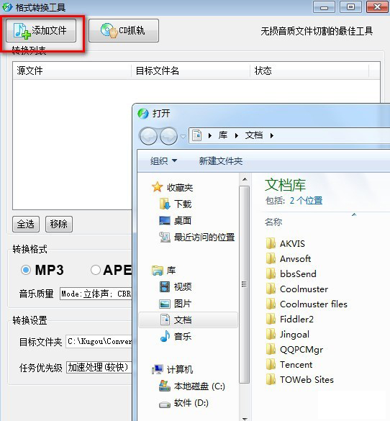This screenshot has width=390, height=421.
Task: Click the 移除 remove button
Action: click(59, 224)
